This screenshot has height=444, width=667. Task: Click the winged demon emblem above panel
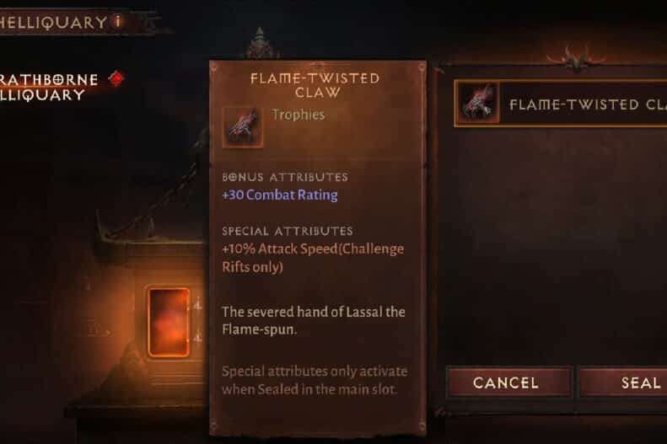(576, 59)
